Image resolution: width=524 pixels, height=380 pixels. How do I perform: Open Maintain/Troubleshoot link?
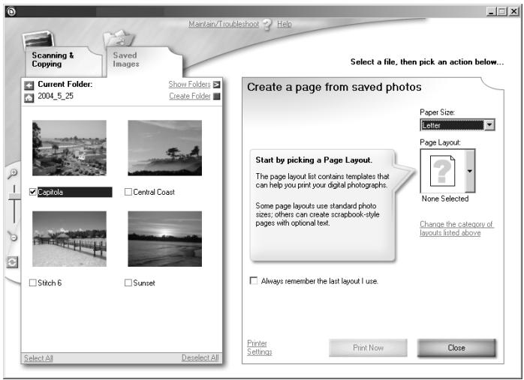[224, 24]
